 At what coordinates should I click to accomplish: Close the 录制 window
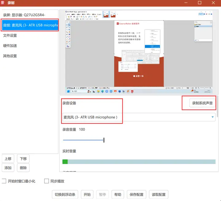click(x=213, y=3)
